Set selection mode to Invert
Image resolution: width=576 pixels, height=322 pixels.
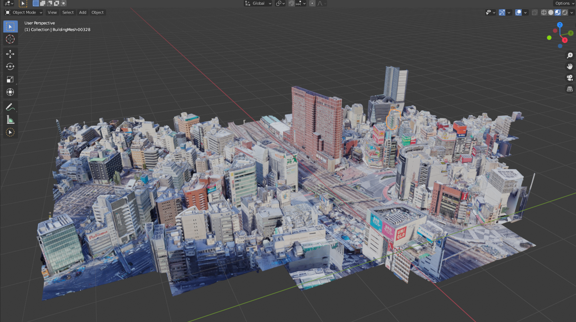pos(57,3)
